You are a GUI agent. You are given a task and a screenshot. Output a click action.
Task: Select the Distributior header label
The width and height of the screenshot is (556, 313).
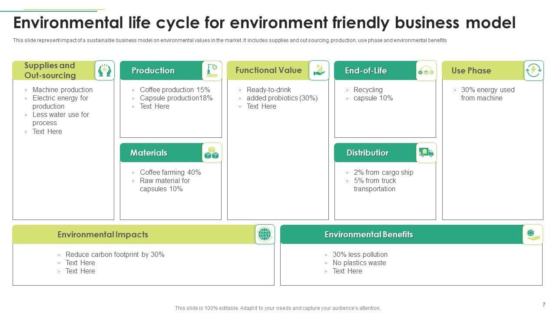367,153
